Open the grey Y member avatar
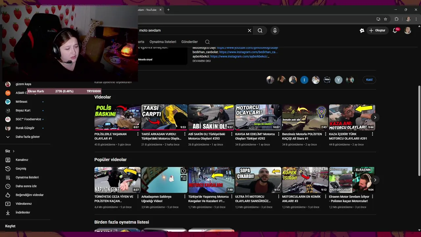This screenshot has height=237, width=421. pos(338,80)
